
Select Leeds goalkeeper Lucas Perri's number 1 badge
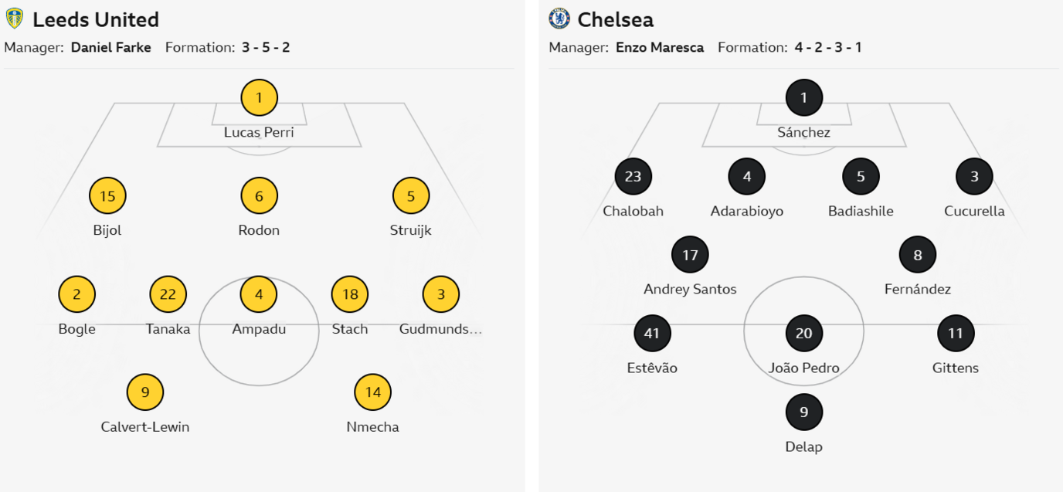click(x=259, y=98)
